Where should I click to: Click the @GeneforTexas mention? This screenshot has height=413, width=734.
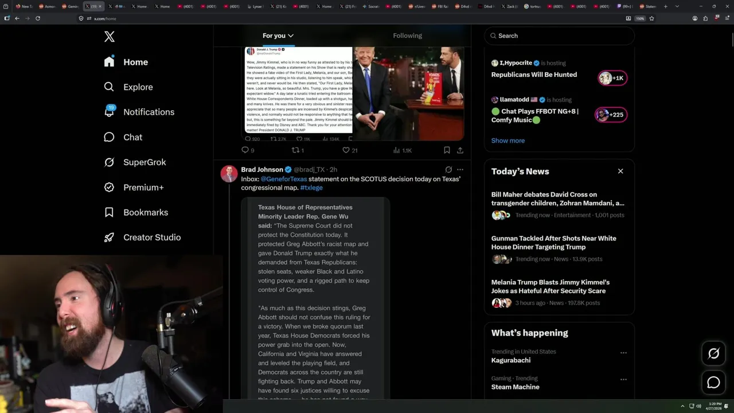click(284, 179)
